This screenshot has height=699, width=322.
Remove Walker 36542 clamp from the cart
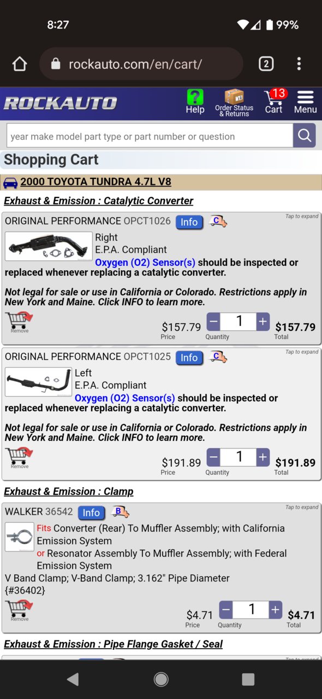[x=20, y=611]
